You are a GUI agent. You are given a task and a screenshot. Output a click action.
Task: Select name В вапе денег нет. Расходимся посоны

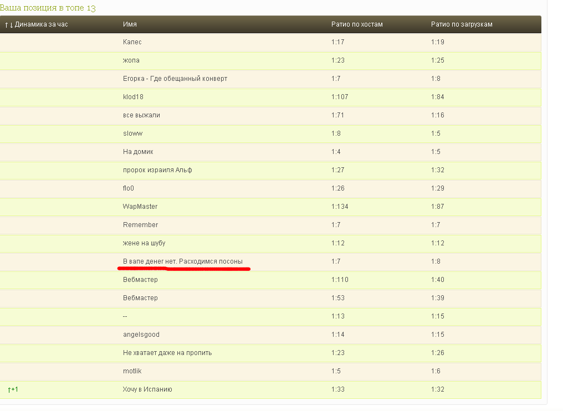point(183,261)
